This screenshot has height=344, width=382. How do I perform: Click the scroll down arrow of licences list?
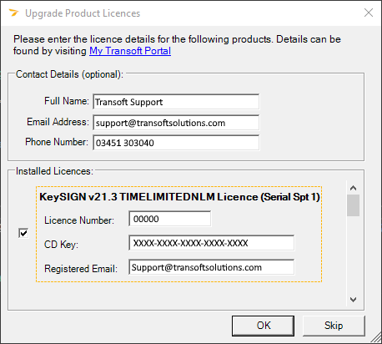pyautogui.click(x=353, y=300)
